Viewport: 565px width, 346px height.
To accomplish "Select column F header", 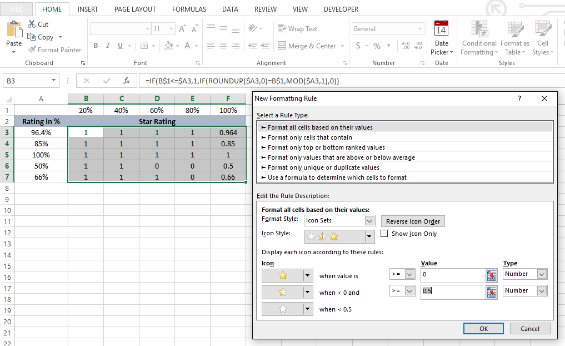I will click(228, 98).
